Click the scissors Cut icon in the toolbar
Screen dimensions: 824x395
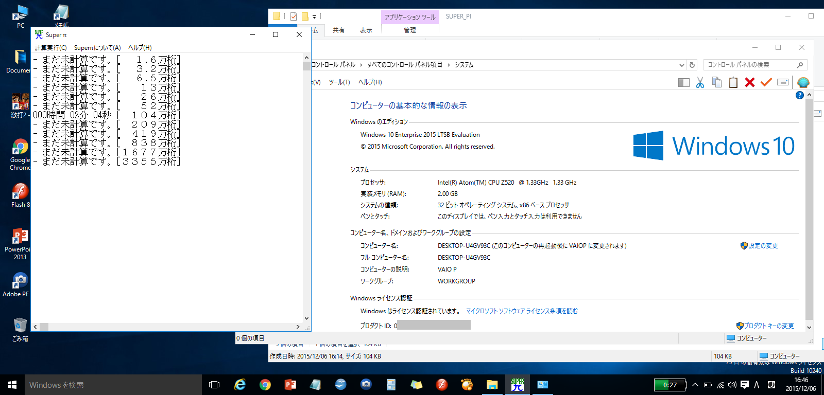tap(700, 82)
